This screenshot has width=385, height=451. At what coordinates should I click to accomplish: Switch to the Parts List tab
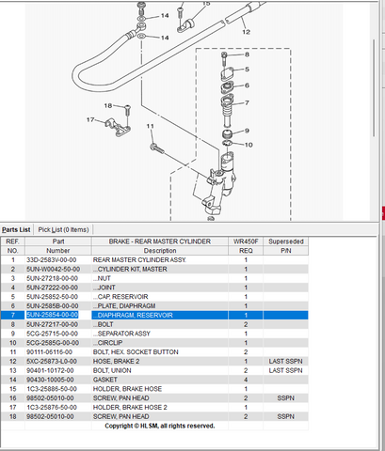point(16,229)
